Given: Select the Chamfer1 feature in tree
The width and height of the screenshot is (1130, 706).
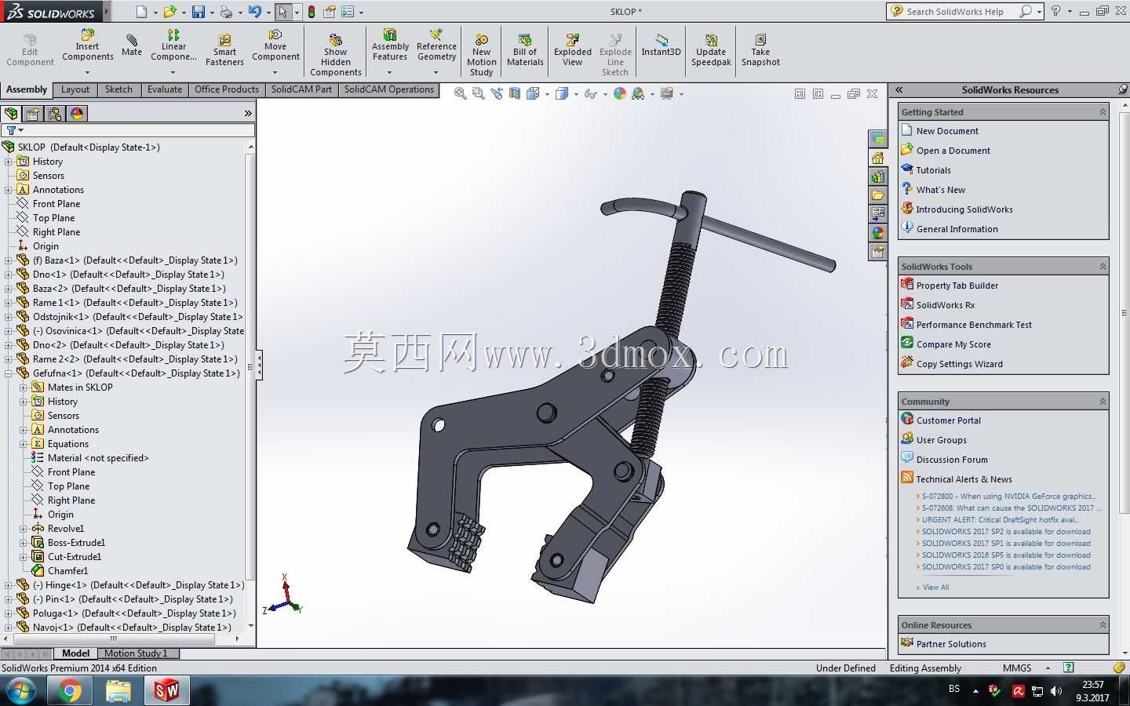Looking at the screenshot, I should pos(67,571).
